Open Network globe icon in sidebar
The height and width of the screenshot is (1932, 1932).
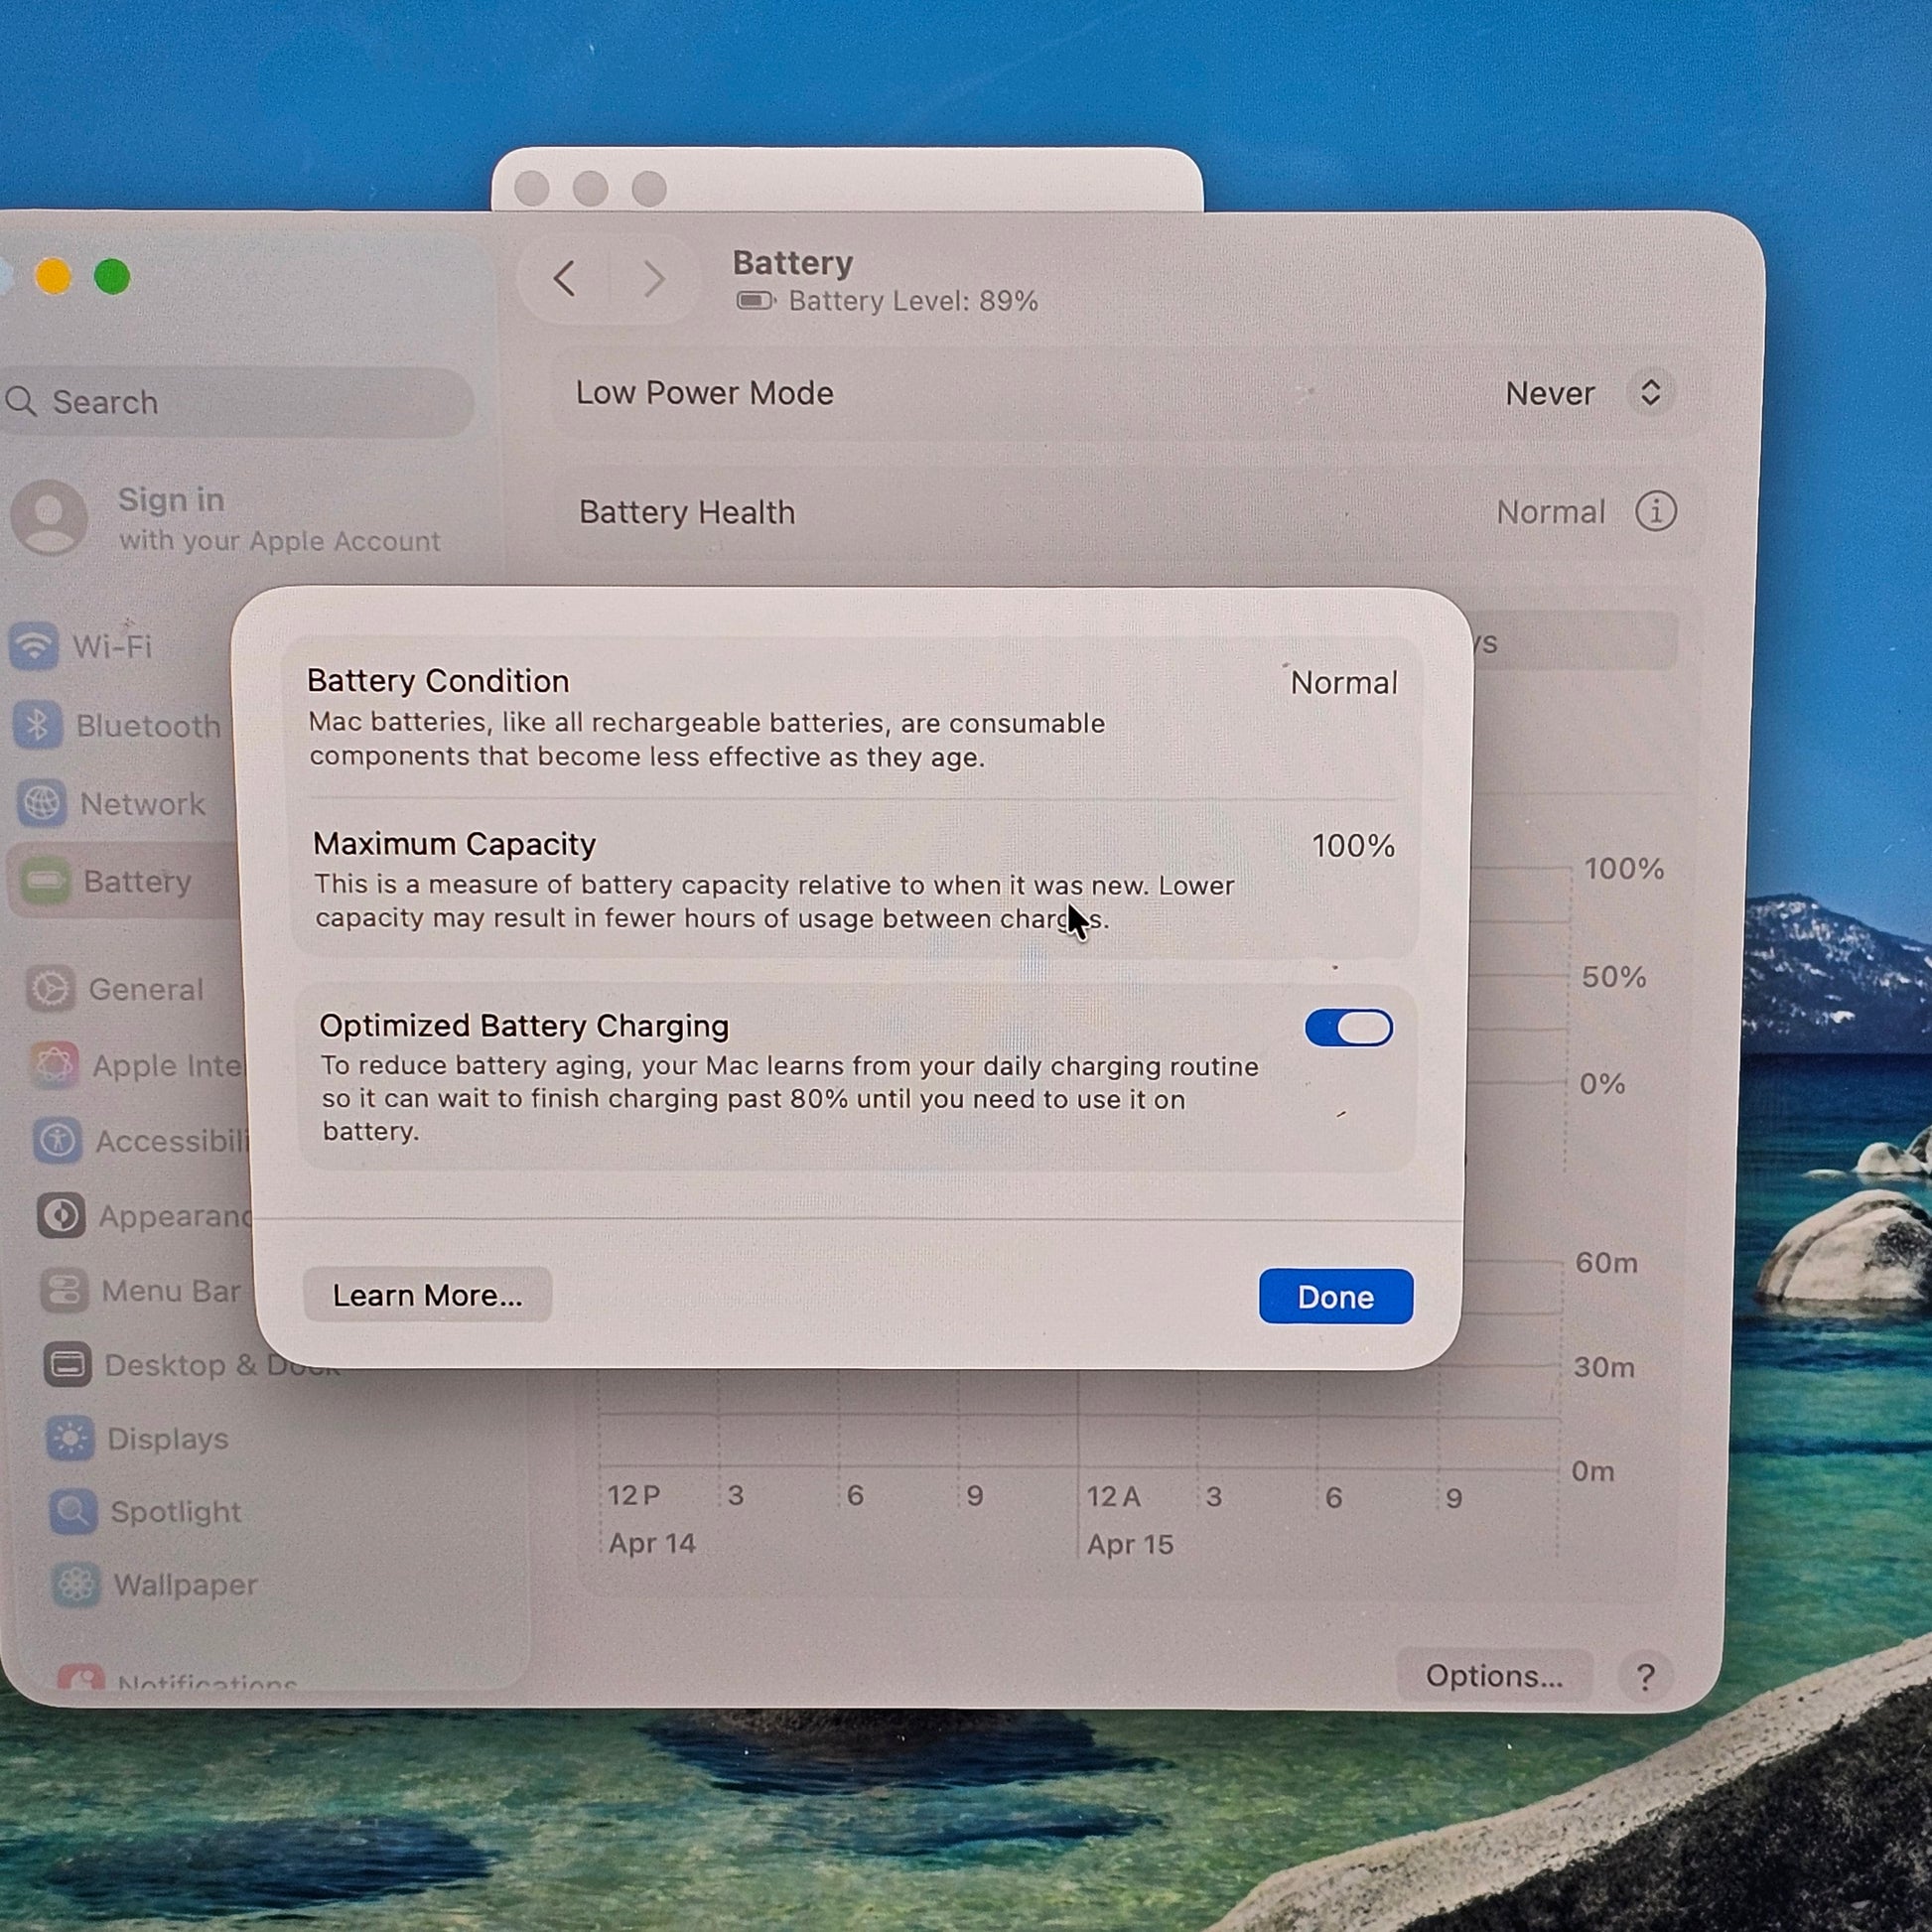coord(42,803)
